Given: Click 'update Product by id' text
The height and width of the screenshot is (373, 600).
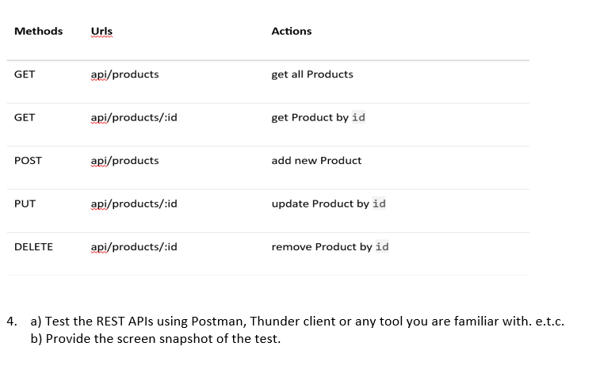Looking at the screenshot, I should coord(329,204).
